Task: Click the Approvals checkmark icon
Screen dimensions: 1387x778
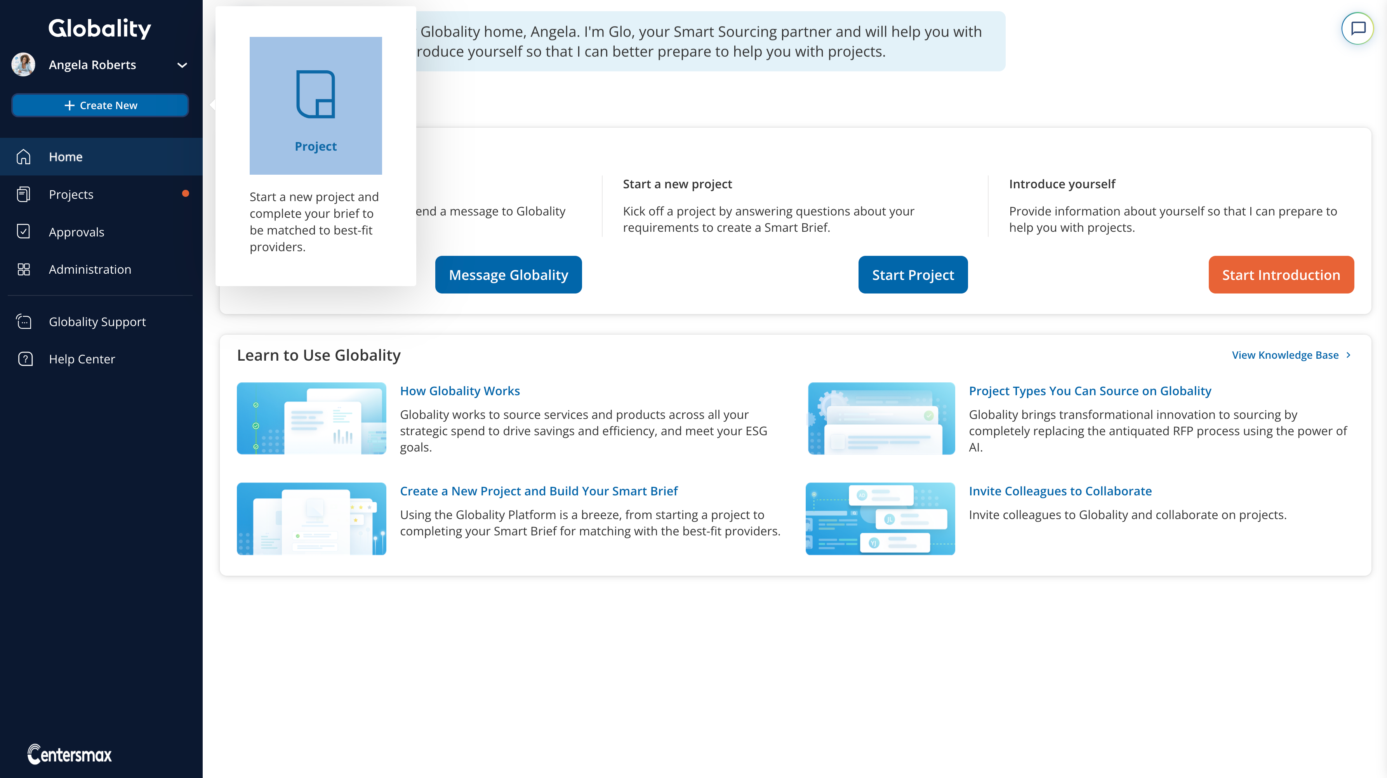Action: [x=24, y=231]
